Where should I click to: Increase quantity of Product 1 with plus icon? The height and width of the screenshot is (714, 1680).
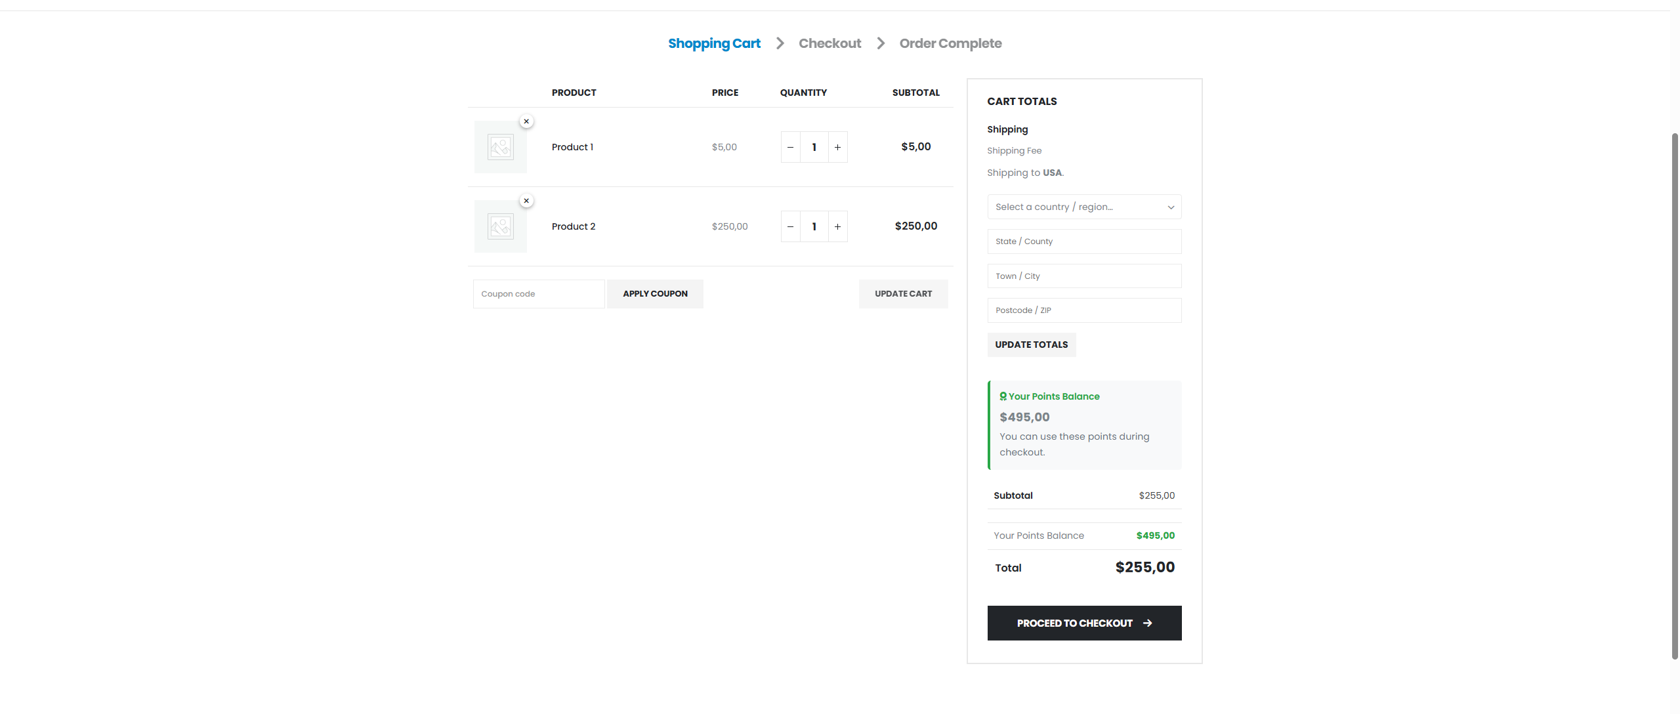pyautogui.click(x=838, y=147)
